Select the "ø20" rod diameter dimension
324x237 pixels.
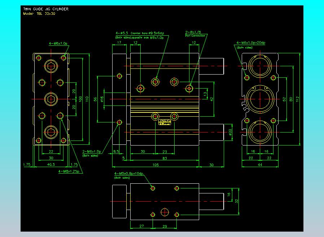pyautogui.click(x=230, y=132)
